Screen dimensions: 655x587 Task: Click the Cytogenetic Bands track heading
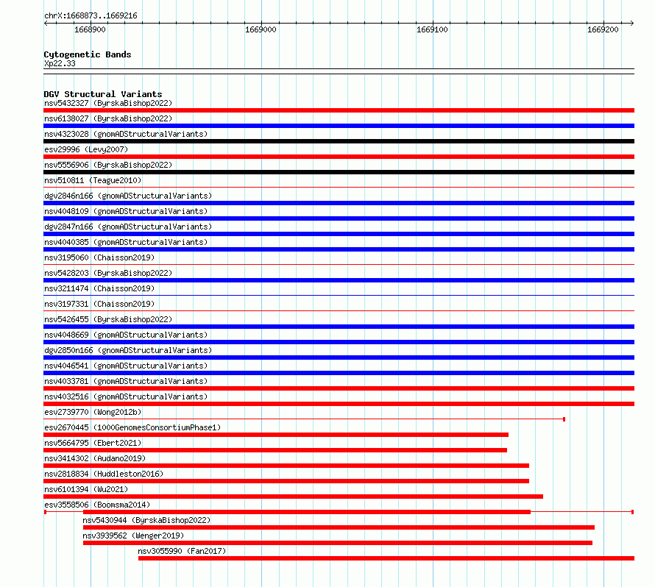88,54
